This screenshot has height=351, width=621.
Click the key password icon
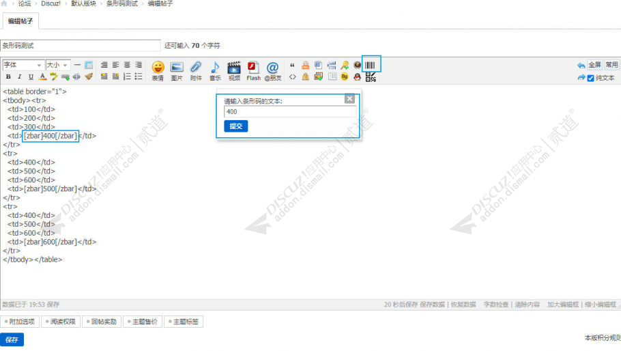[345, 65]
